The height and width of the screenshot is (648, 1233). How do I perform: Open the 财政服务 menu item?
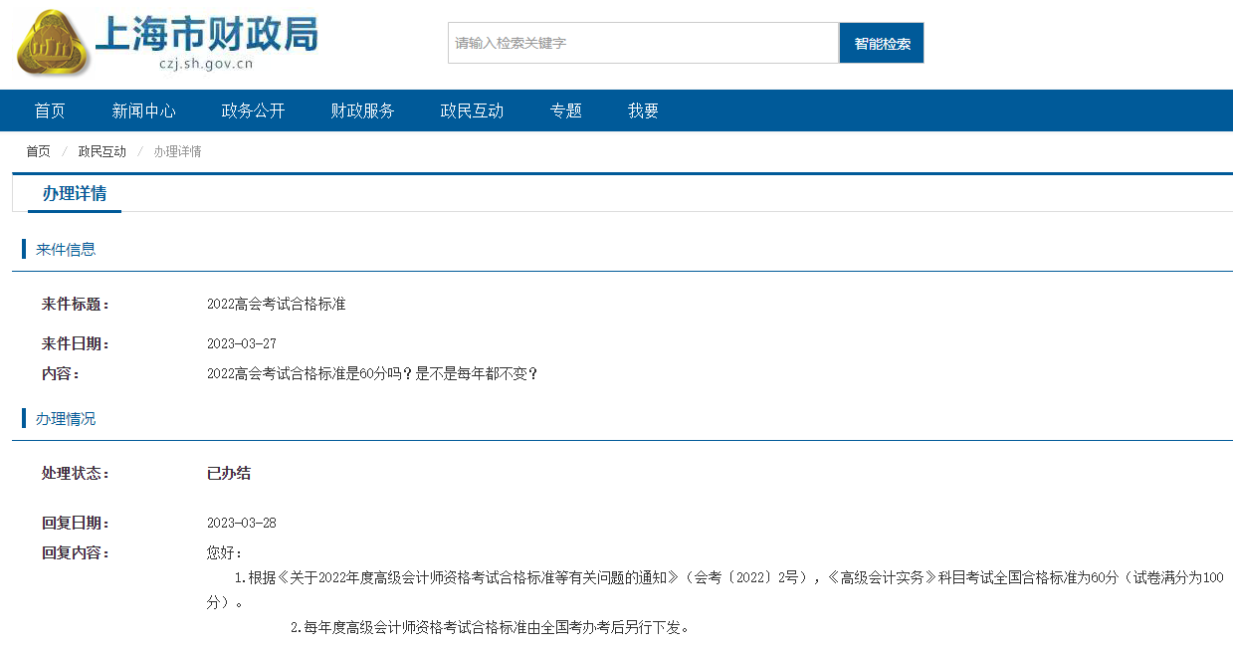click(362, 110)
